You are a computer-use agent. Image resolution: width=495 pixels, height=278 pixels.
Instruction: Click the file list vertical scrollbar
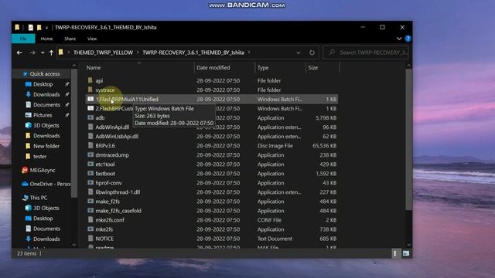click(409, 140)
